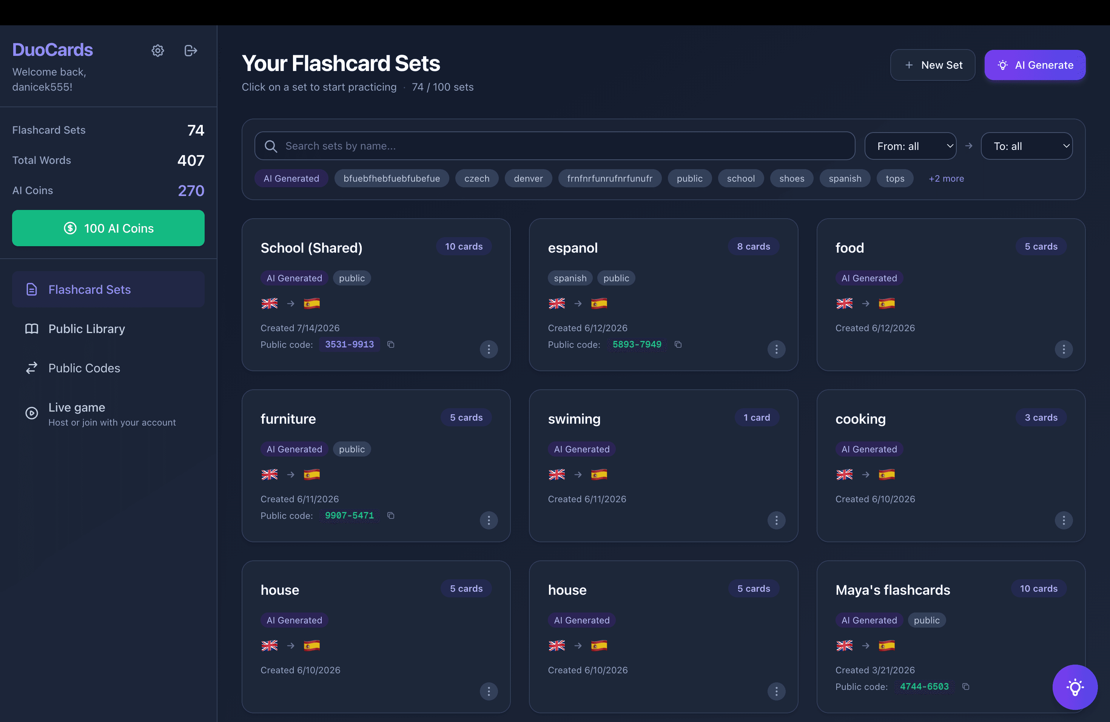Toggle the public filter tag
The height and width of the screenshot is (722, 1110).
pos(689,178)
